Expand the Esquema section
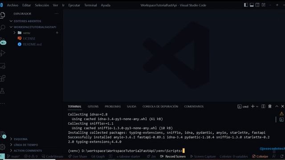 (19, 139)
